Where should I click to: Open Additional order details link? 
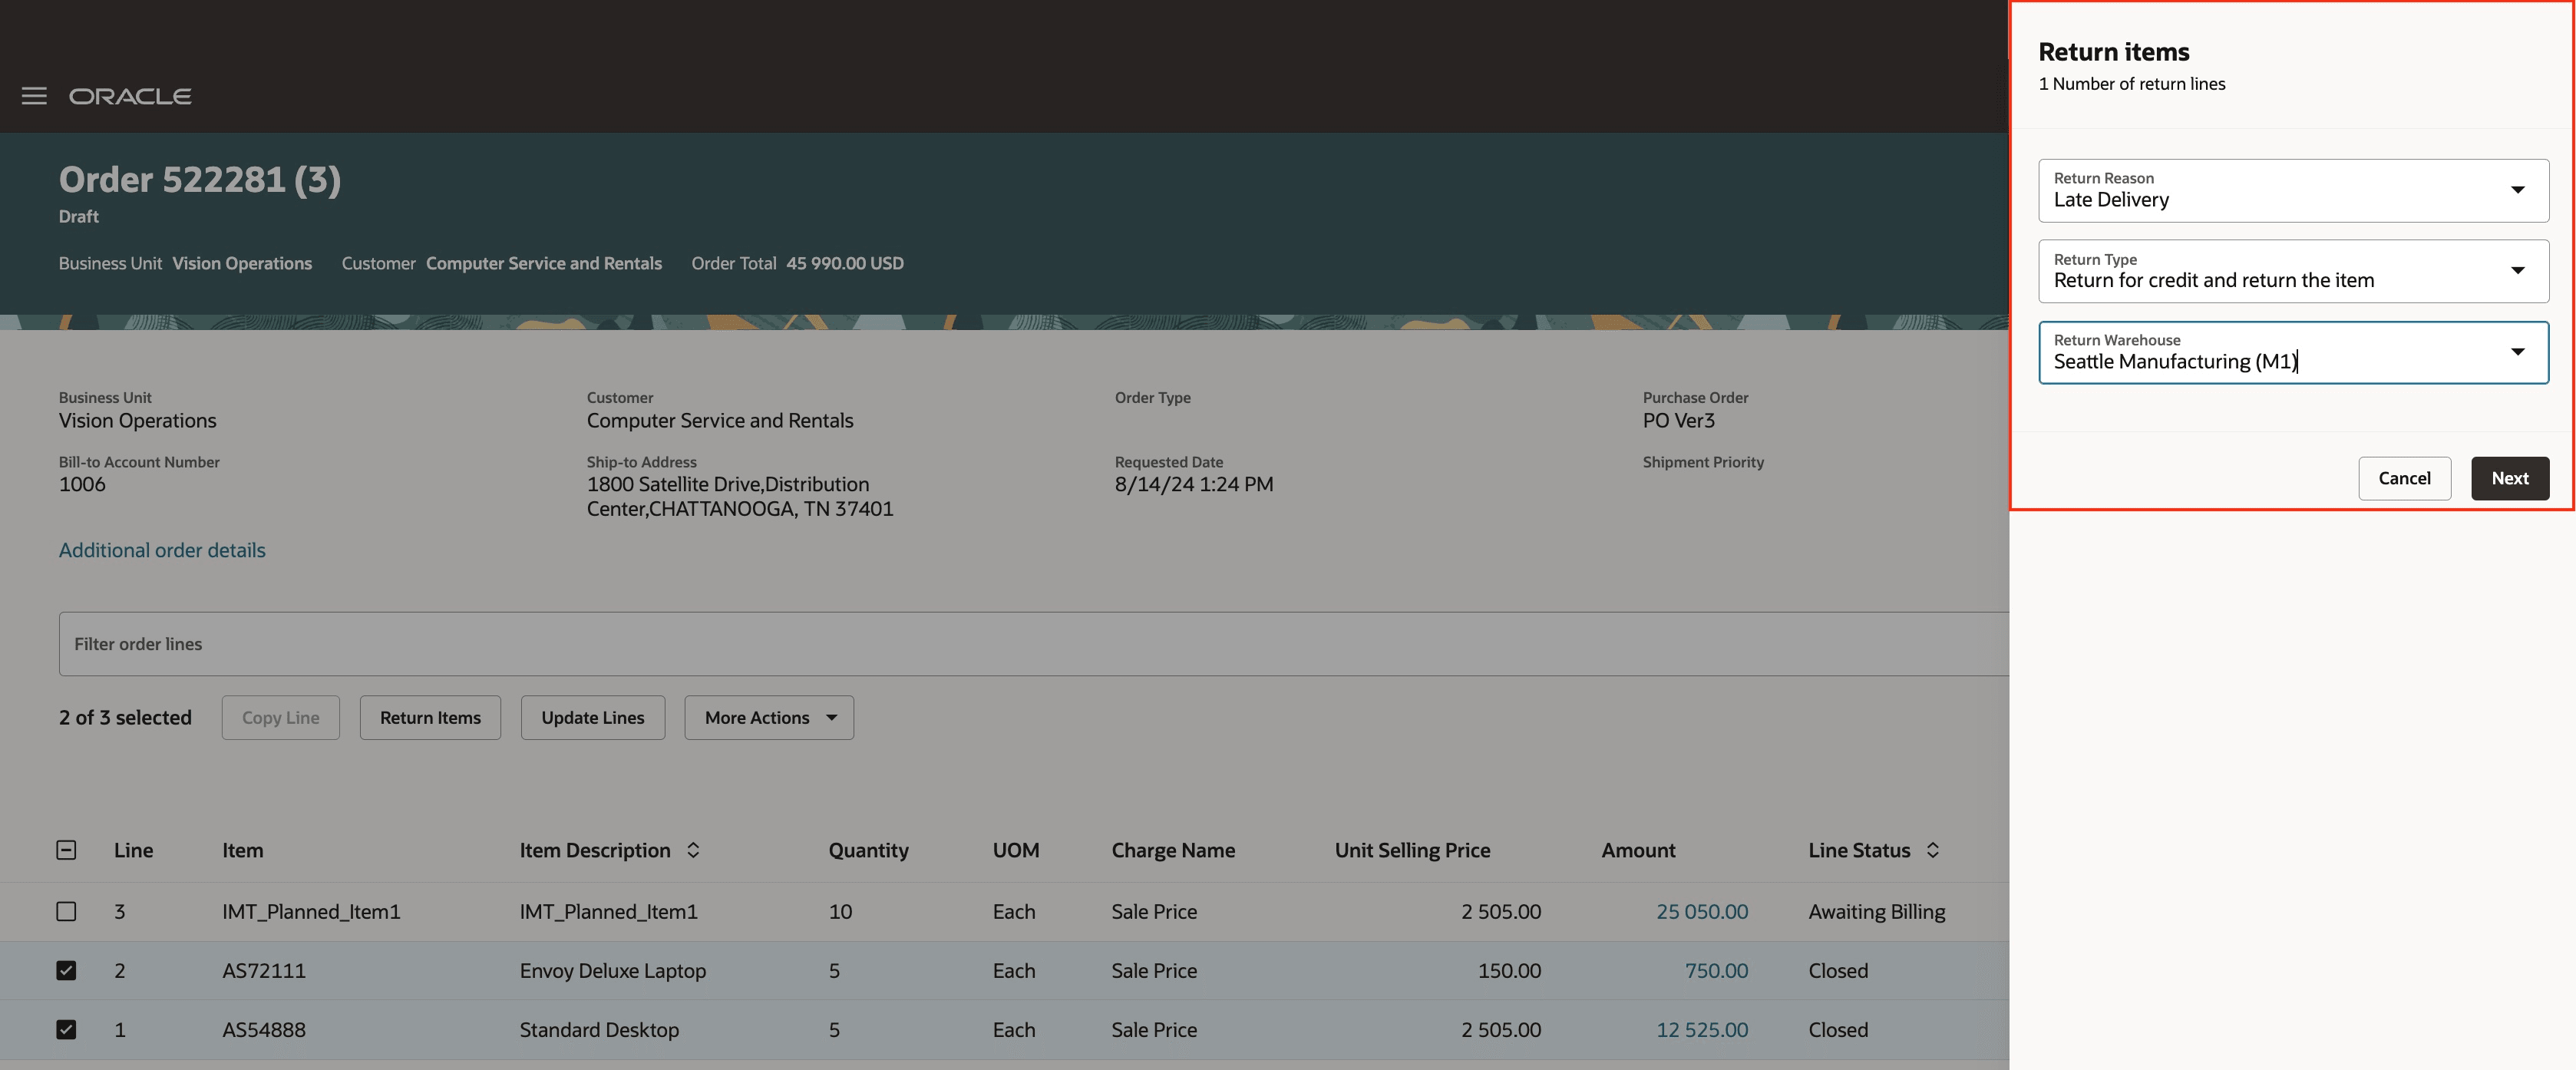point(162,550)
